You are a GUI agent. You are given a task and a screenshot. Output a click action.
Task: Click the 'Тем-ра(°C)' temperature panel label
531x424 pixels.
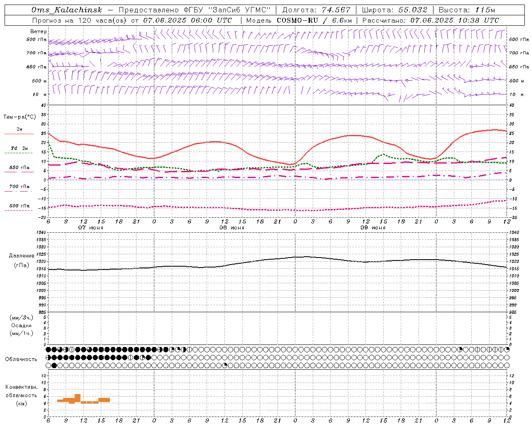click(19, 117)
